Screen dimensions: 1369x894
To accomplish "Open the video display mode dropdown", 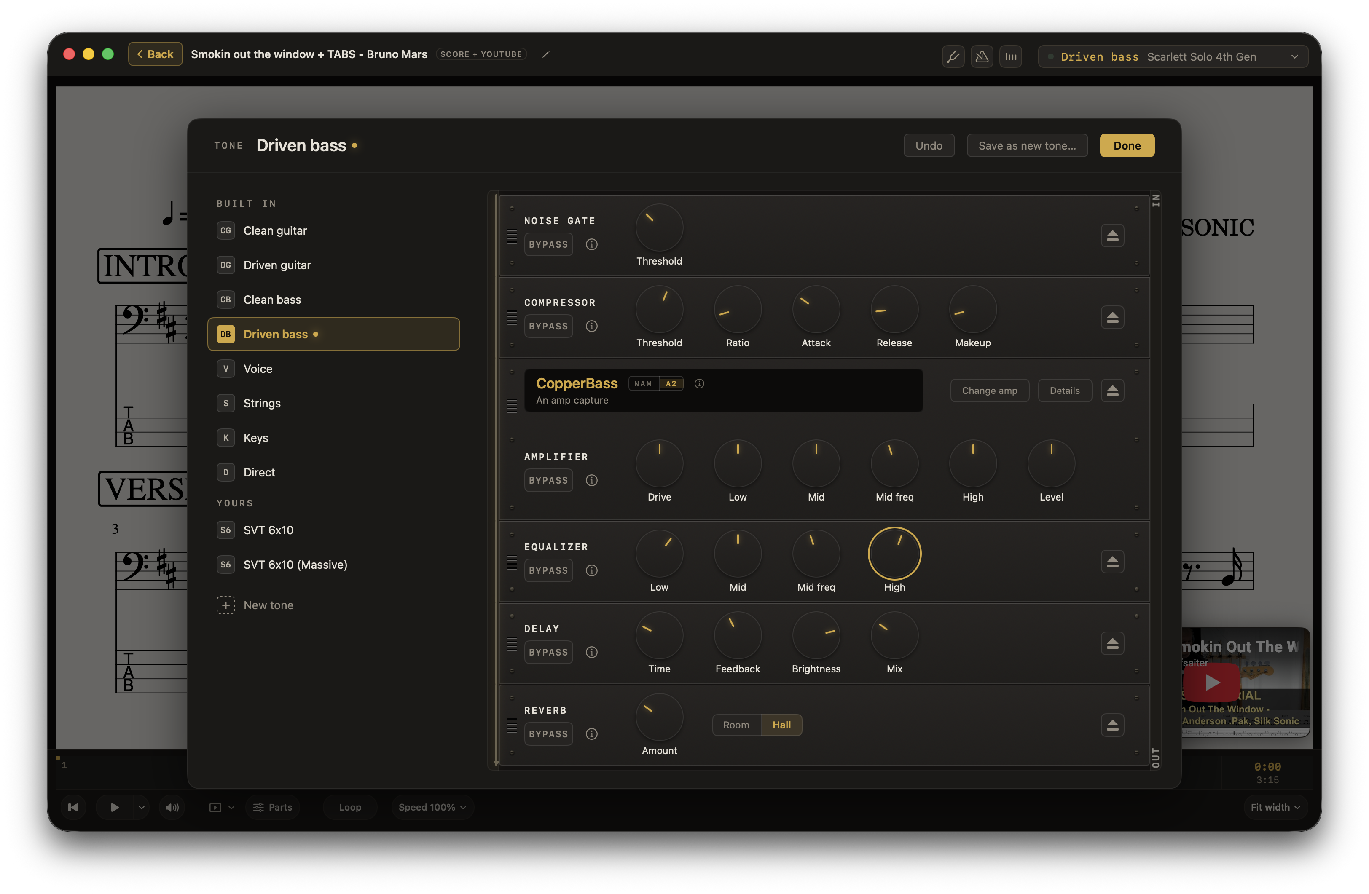I will point(221,807).
